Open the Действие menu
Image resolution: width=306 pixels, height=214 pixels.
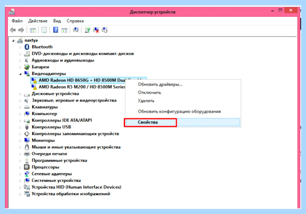tap(38, 21)
